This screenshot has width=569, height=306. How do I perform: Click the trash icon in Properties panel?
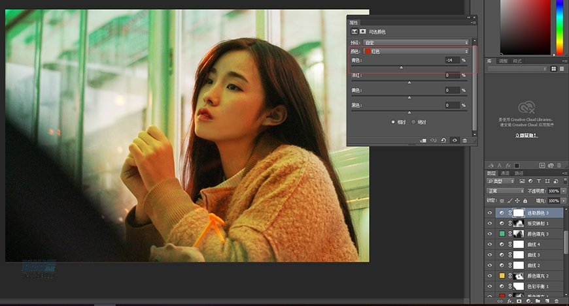(x=465, y=140)
